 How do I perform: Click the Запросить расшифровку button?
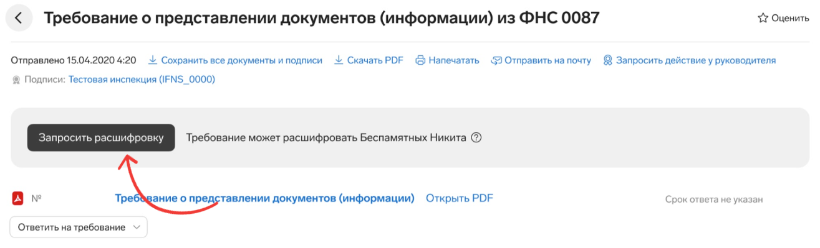click(x=101, y=137)
